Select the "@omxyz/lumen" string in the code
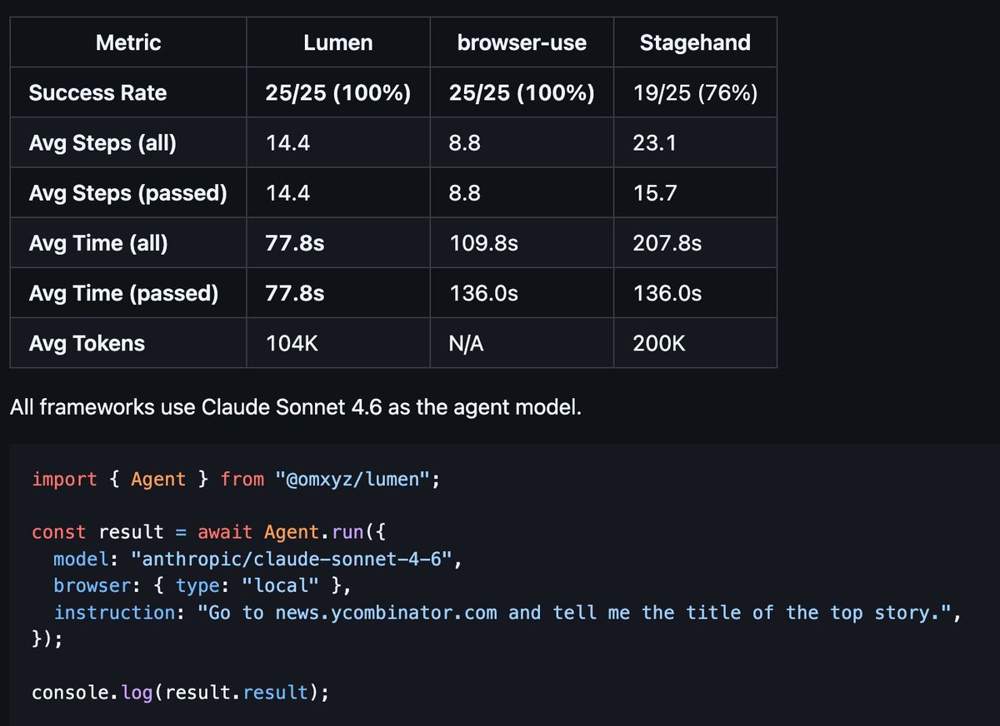This screenshot has width=1000, height=726. (351, 480)
